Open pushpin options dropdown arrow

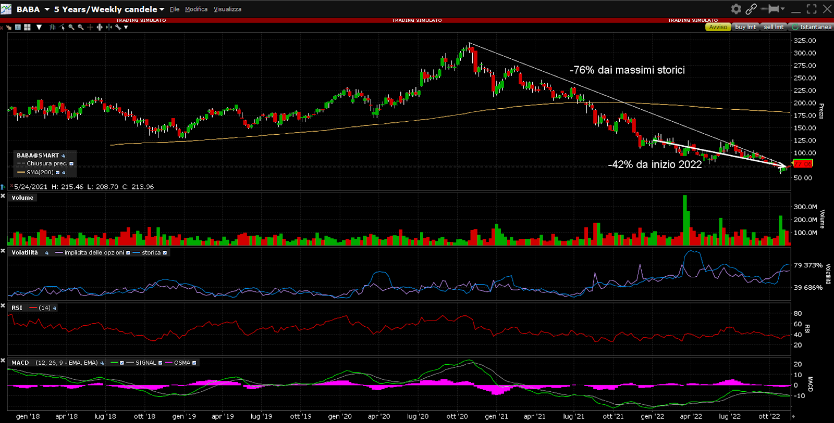pos(782,9)
